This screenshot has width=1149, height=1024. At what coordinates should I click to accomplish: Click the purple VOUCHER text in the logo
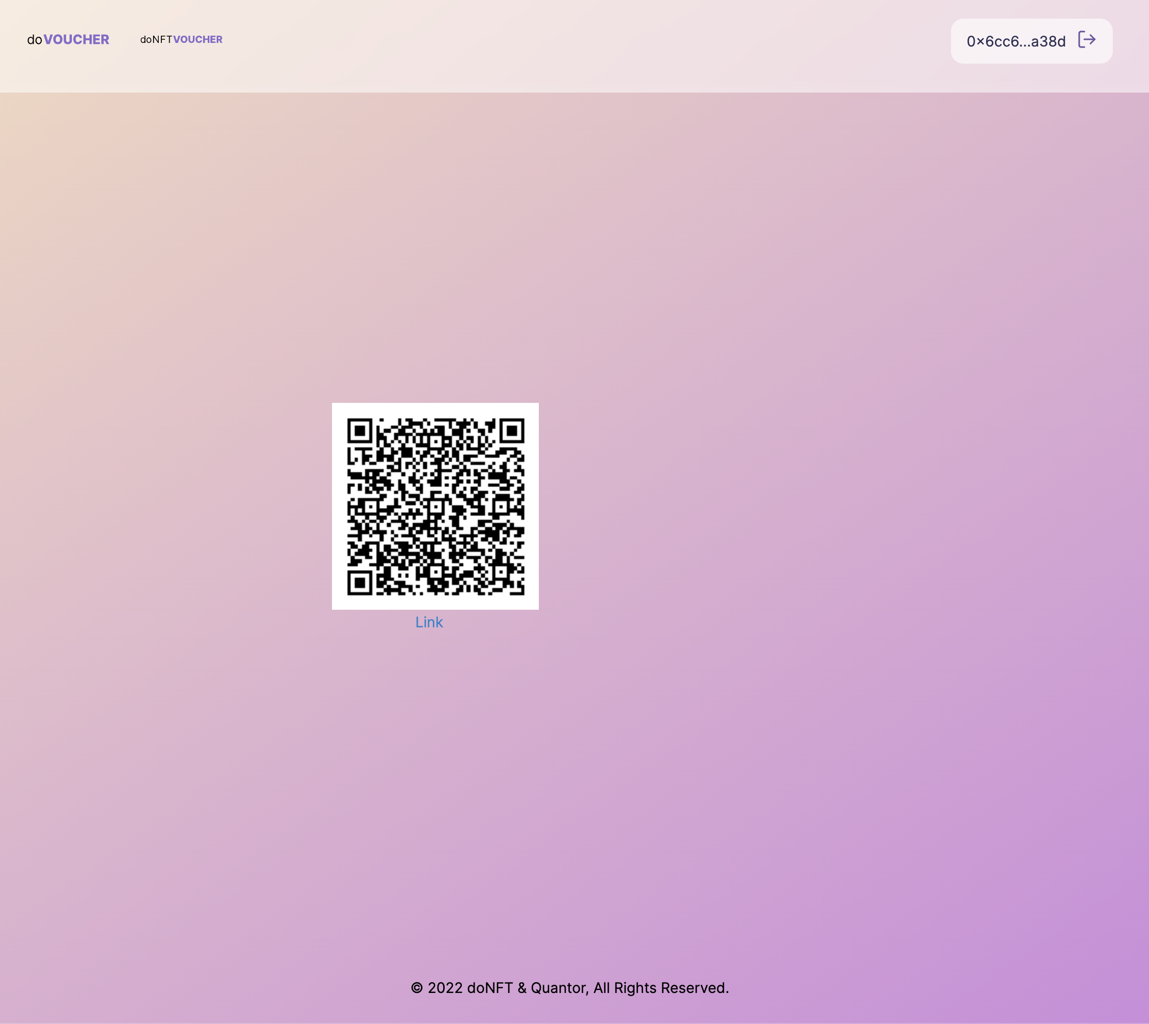77,39
